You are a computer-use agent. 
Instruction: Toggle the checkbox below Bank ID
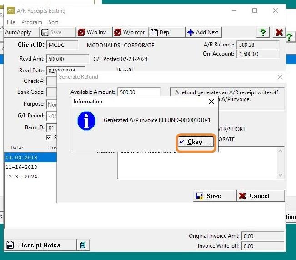pyautogui.click(x=49, y=138)
